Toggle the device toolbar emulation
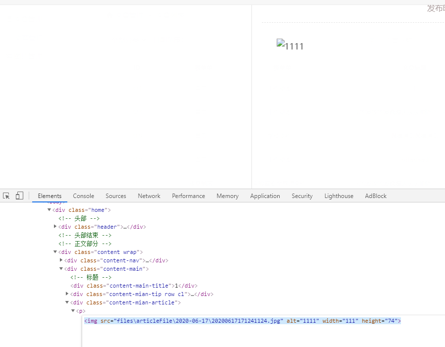 [19, 196]
